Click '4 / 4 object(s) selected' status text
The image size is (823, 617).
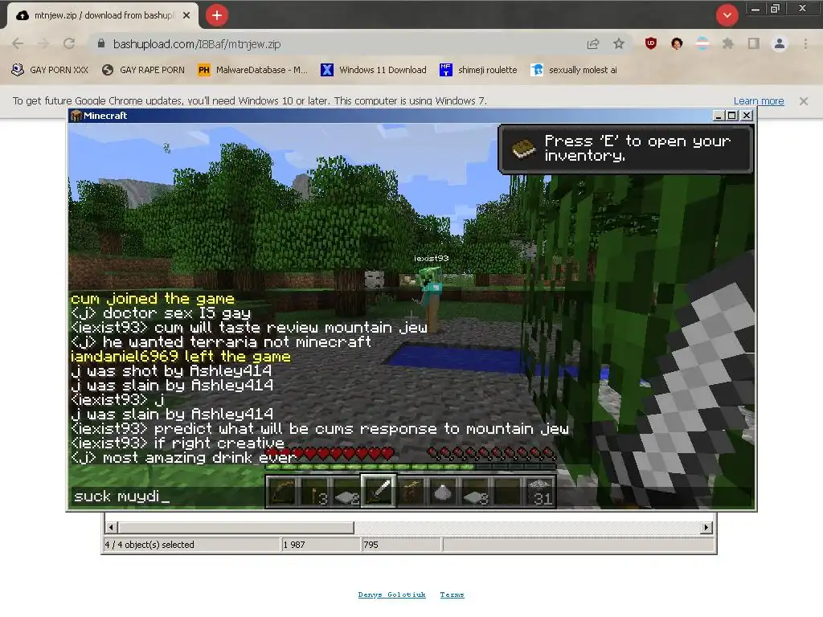(149, 545)
